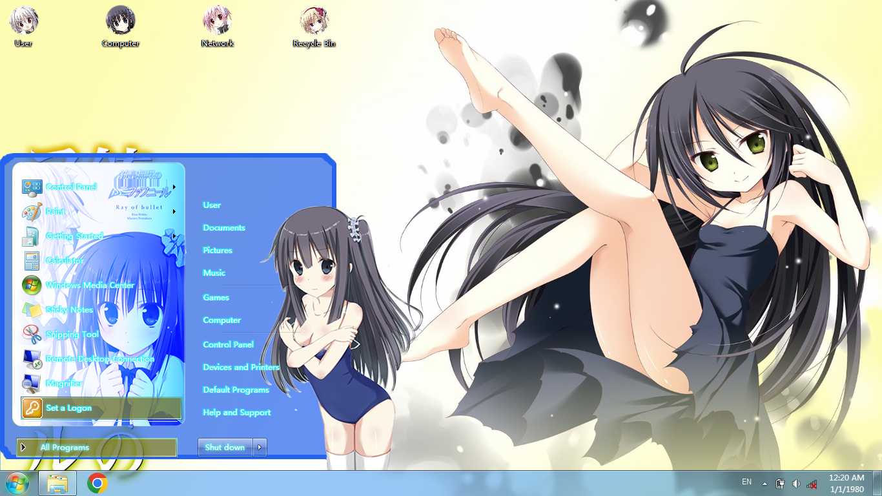This screenshot has width=882, height=496.
Task: Open the network status tray icon
Action: point(812,483)
